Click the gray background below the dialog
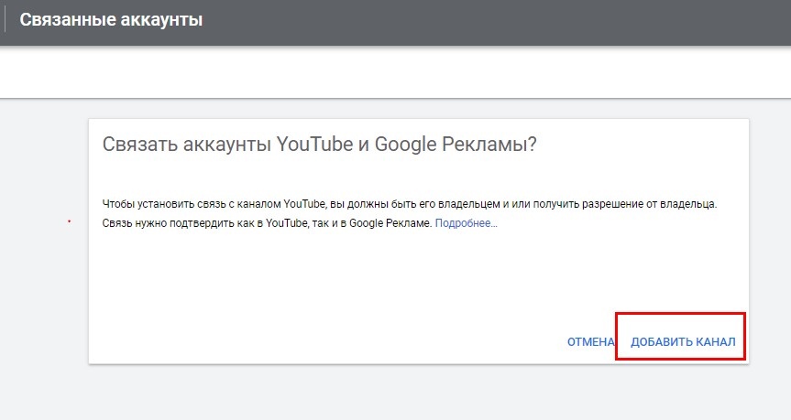This screenshot has width=791, height=420. [396, 393]
